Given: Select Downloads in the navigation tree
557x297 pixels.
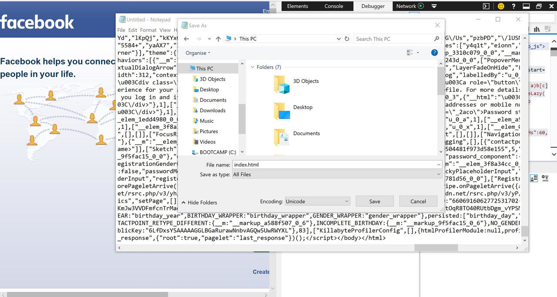Looking at the screenshot, I should coord(212,110).
